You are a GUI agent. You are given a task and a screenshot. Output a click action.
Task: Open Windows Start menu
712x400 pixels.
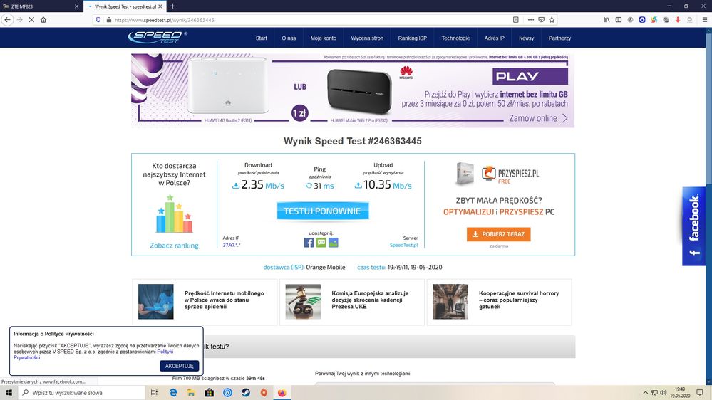pyautogui.click(x=9, y=393)
